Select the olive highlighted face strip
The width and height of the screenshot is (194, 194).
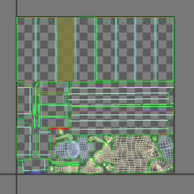(x=66, y=49)
